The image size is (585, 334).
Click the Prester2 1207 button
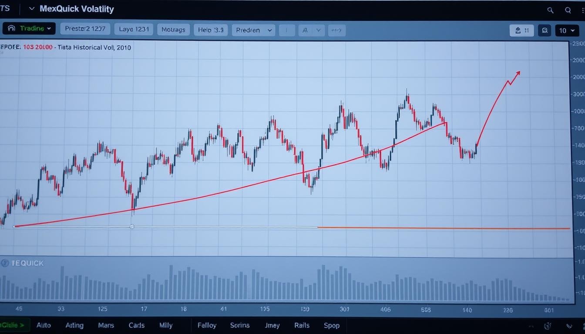(85, 29)
